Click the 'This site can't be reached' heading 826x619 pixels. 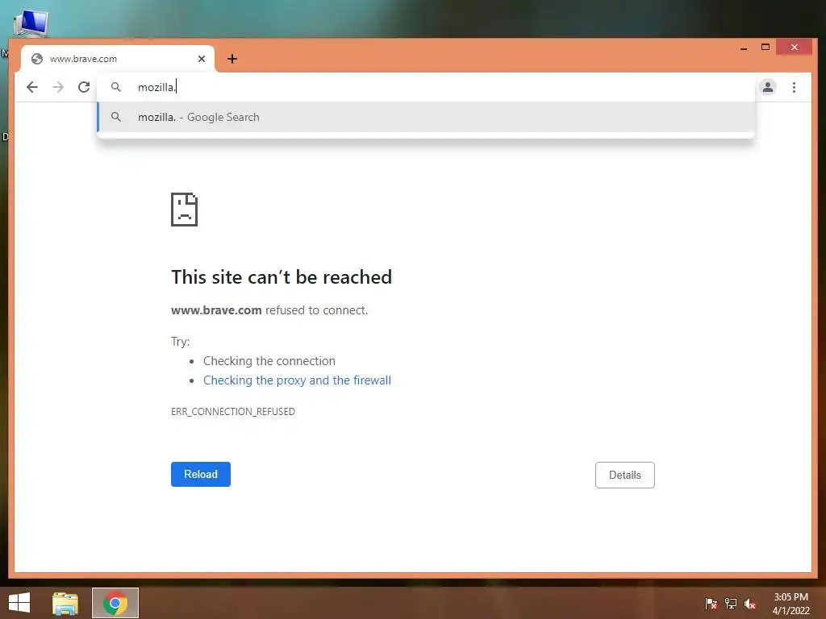(x=282, y=277)
